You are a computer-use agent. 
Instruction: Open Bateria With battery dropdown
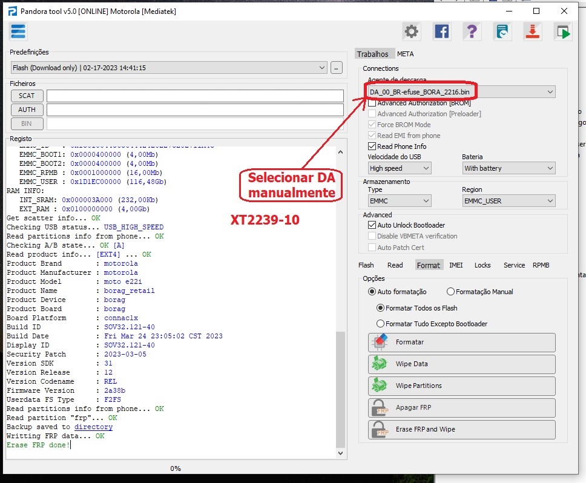click(509, 168)
